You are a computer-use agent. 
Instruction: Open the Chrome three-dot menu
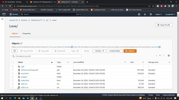click(176, 6)
